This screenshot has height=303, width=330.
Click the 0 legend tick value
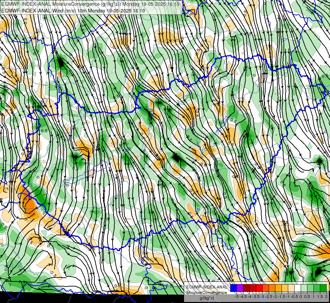pos(301,297)
